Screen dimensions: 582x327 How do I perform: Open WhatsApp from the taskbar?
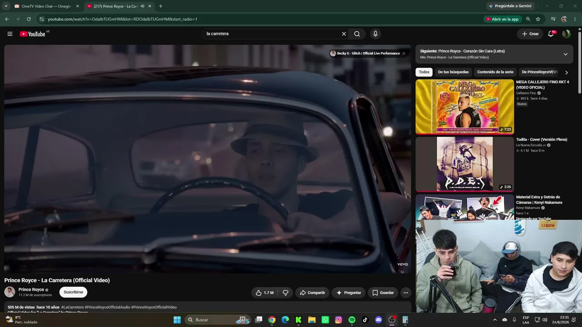(x=325, y=320)
